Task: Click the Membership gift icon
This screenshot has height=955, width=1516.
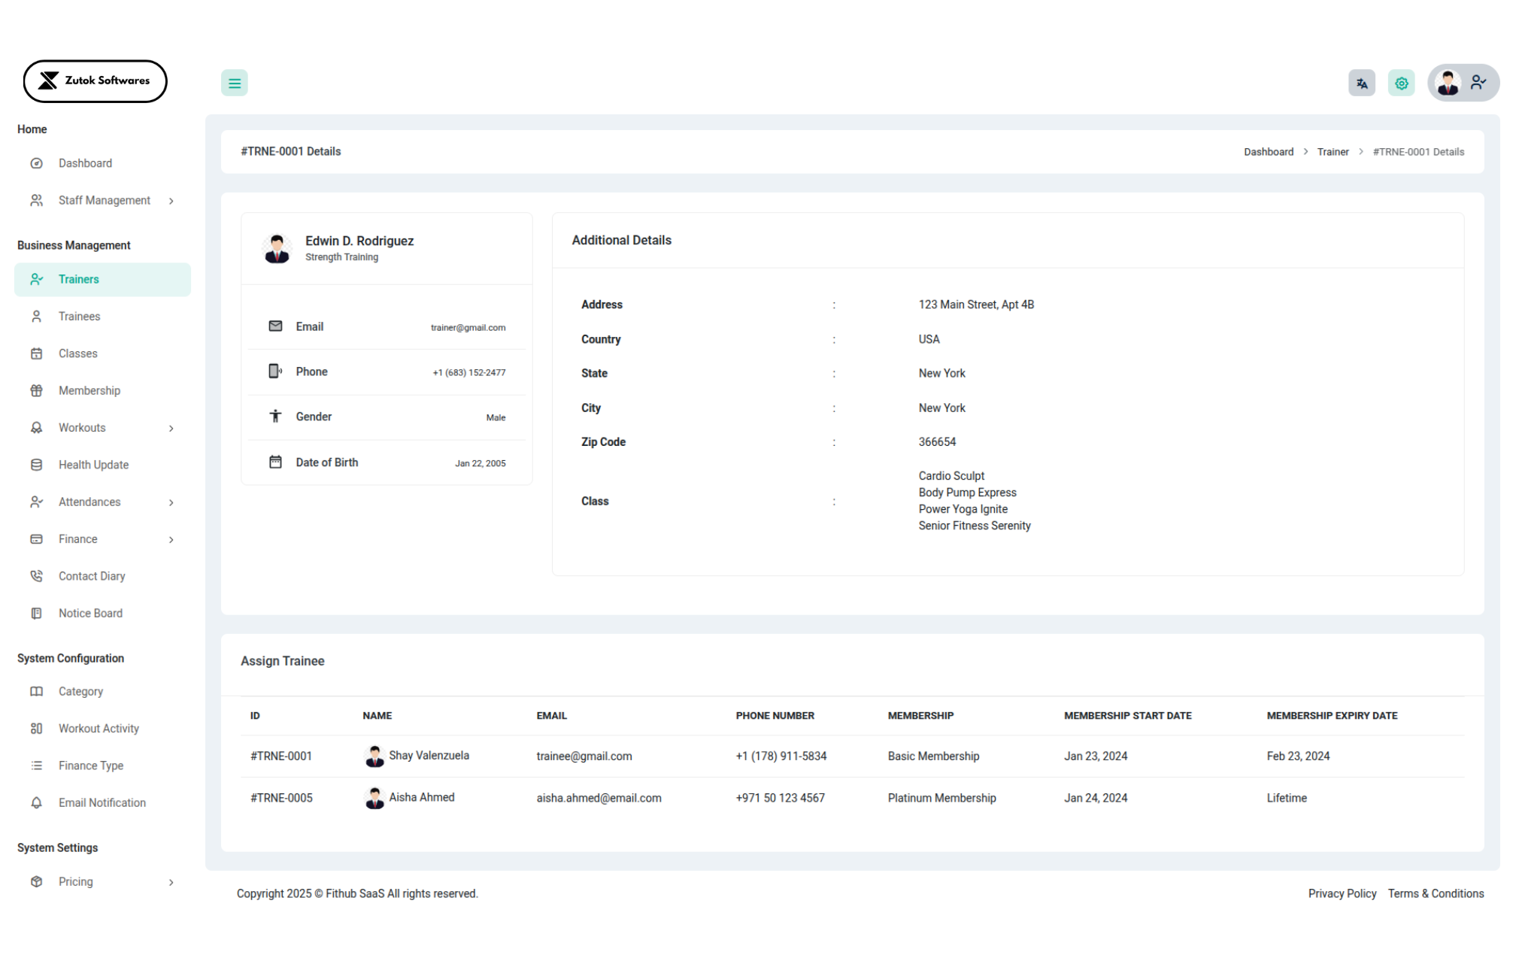Action: [36, 390]
